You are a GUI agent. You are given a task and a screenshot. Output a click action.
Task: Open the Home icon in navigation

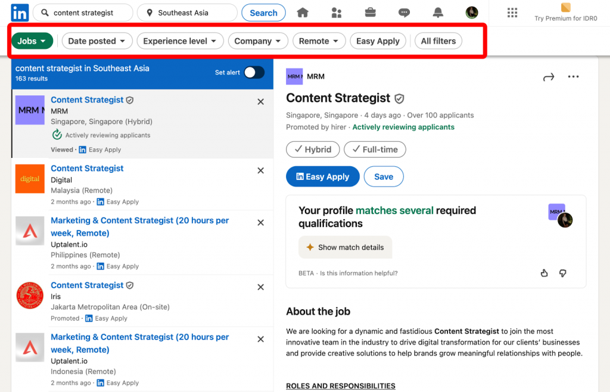(x=304, y=12)
